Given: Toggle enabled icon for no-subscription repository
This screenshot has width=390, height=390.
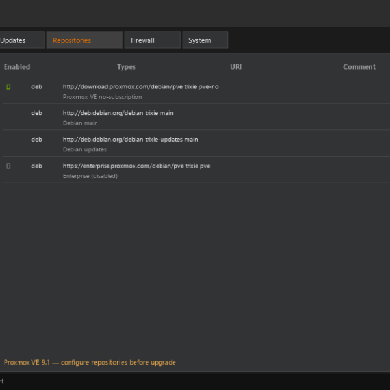Looking at the screenshot, I should click(x=8, y=87).
